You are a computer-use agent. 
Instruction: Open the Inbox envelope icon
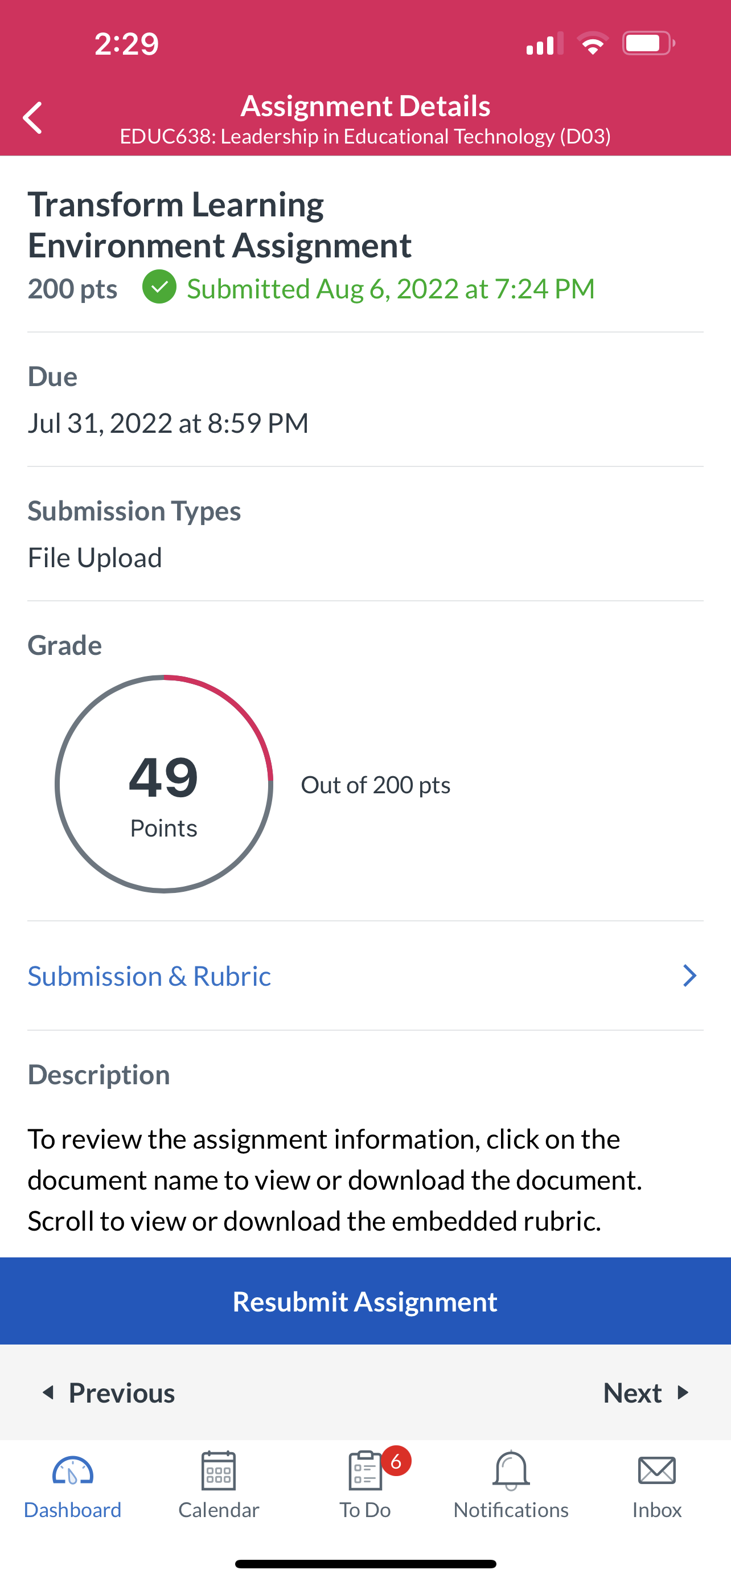tap(657, 1471)
